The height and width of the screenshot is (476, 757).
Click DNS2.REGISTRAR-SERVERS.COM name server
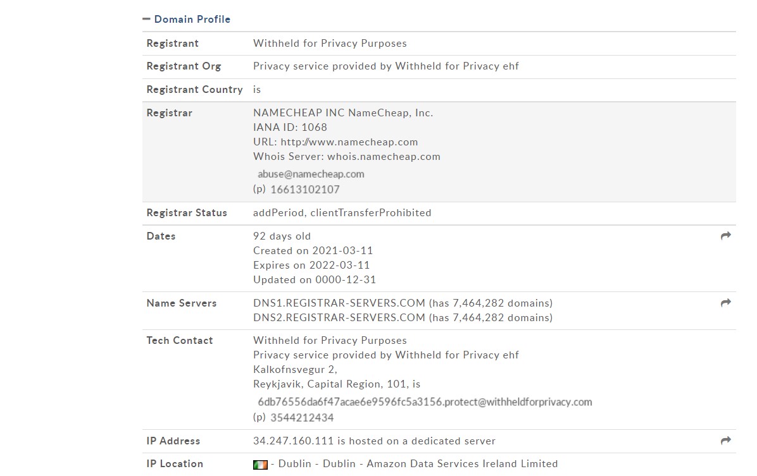click(339, 317)
